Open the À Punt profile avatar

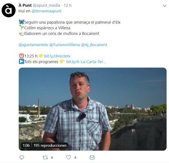(x=9, y=10)
